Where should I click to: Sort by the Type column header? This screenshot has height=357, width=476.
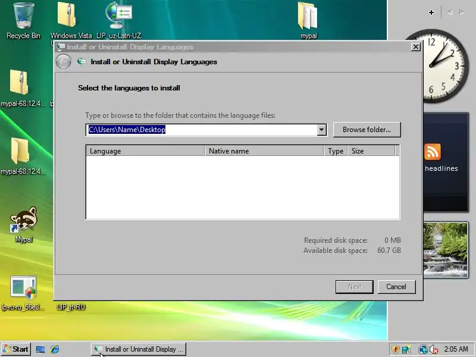336,151
